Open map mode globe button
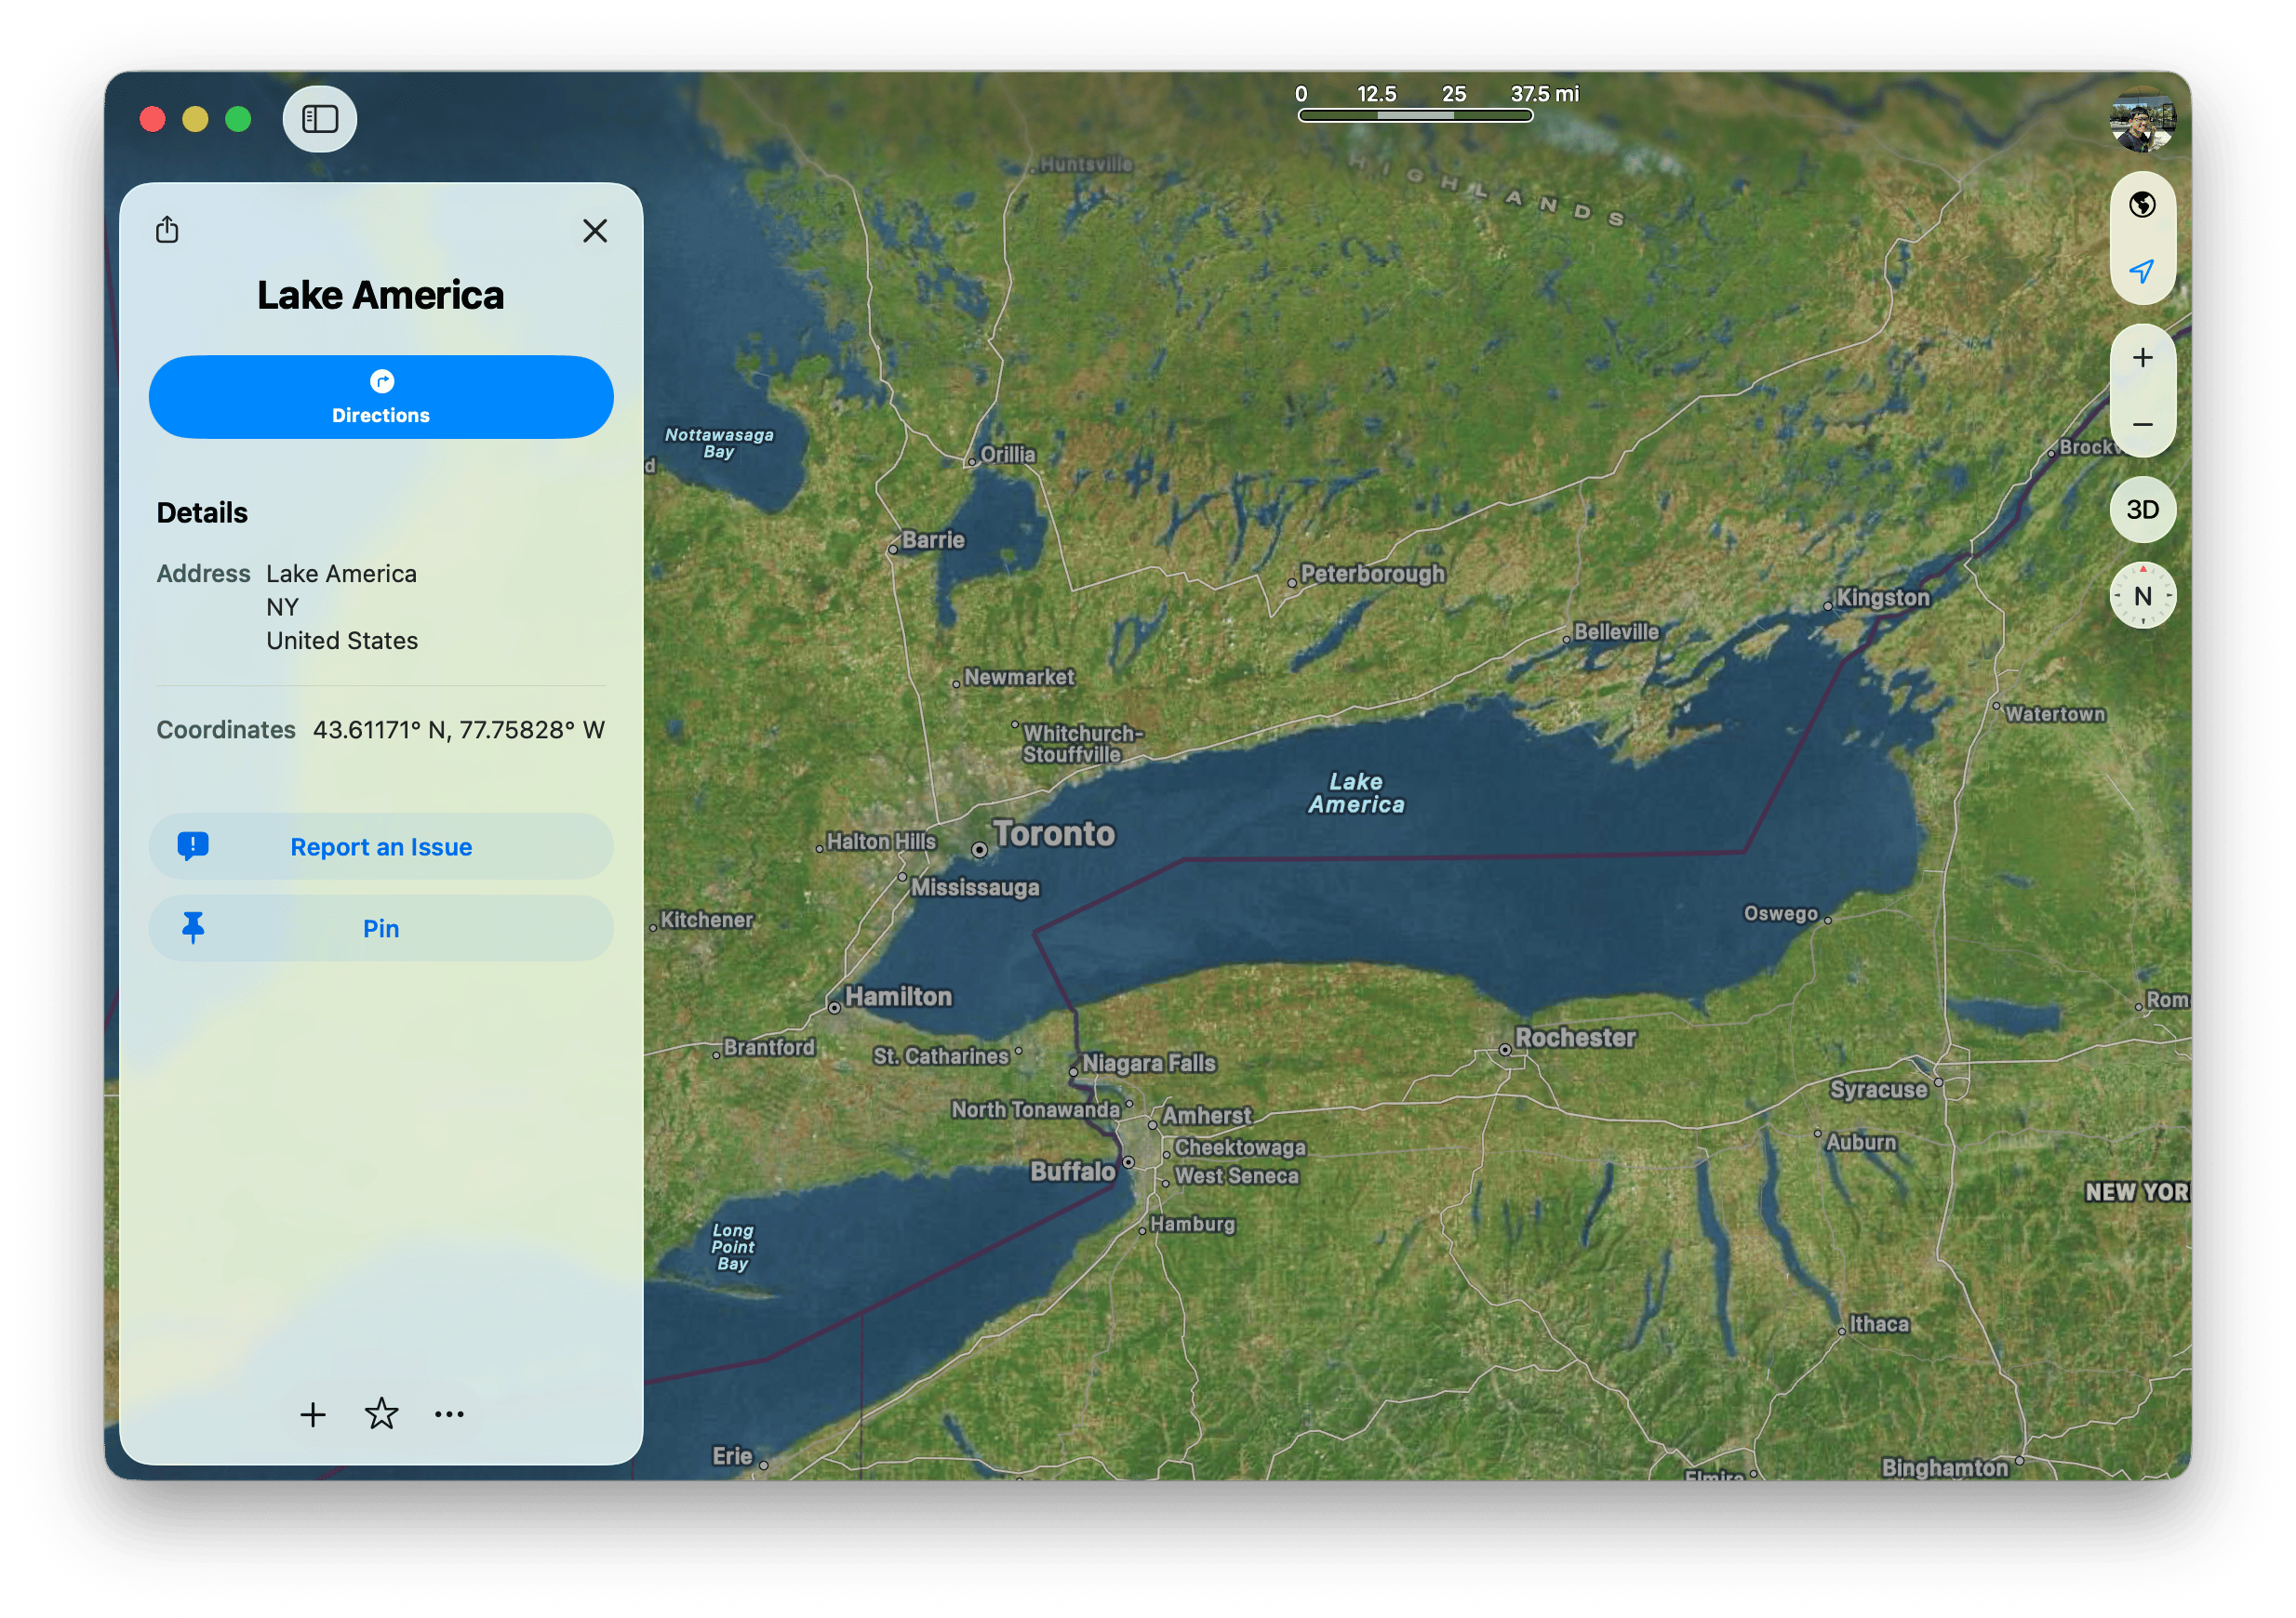The height and width of the screenshot is (1618, 2296). 2142,204
